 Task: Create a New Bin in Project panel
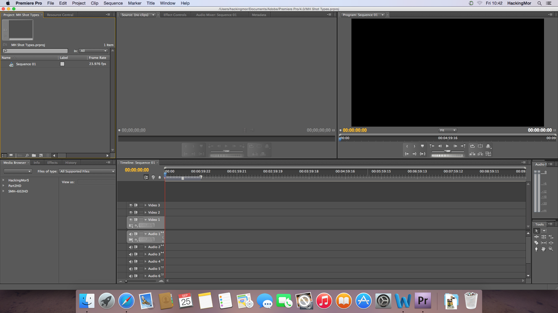point(34,155)
